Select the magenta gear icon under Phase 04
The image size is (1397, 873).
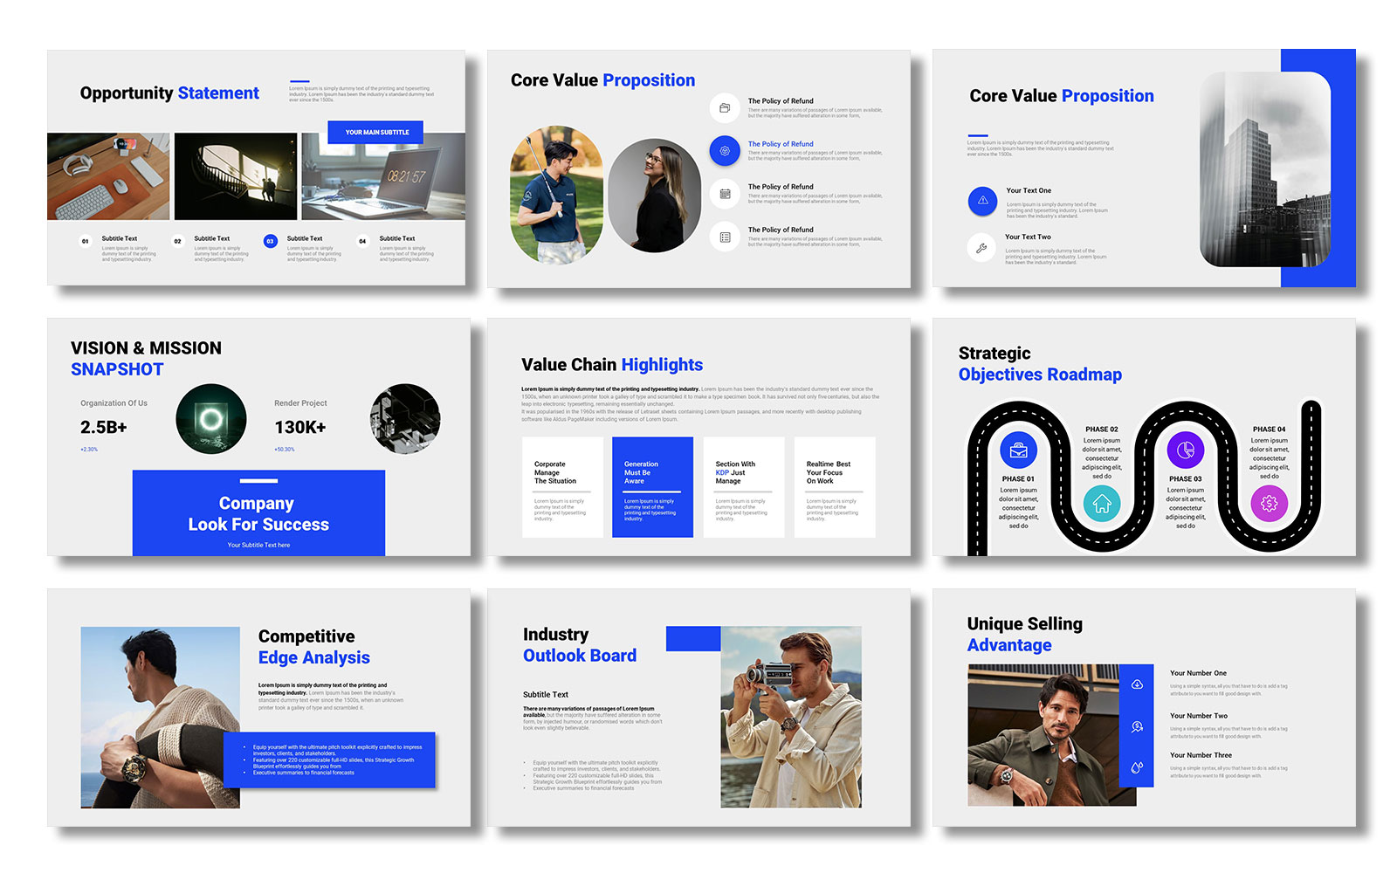pyautogui.click(x=1269, y=504)
